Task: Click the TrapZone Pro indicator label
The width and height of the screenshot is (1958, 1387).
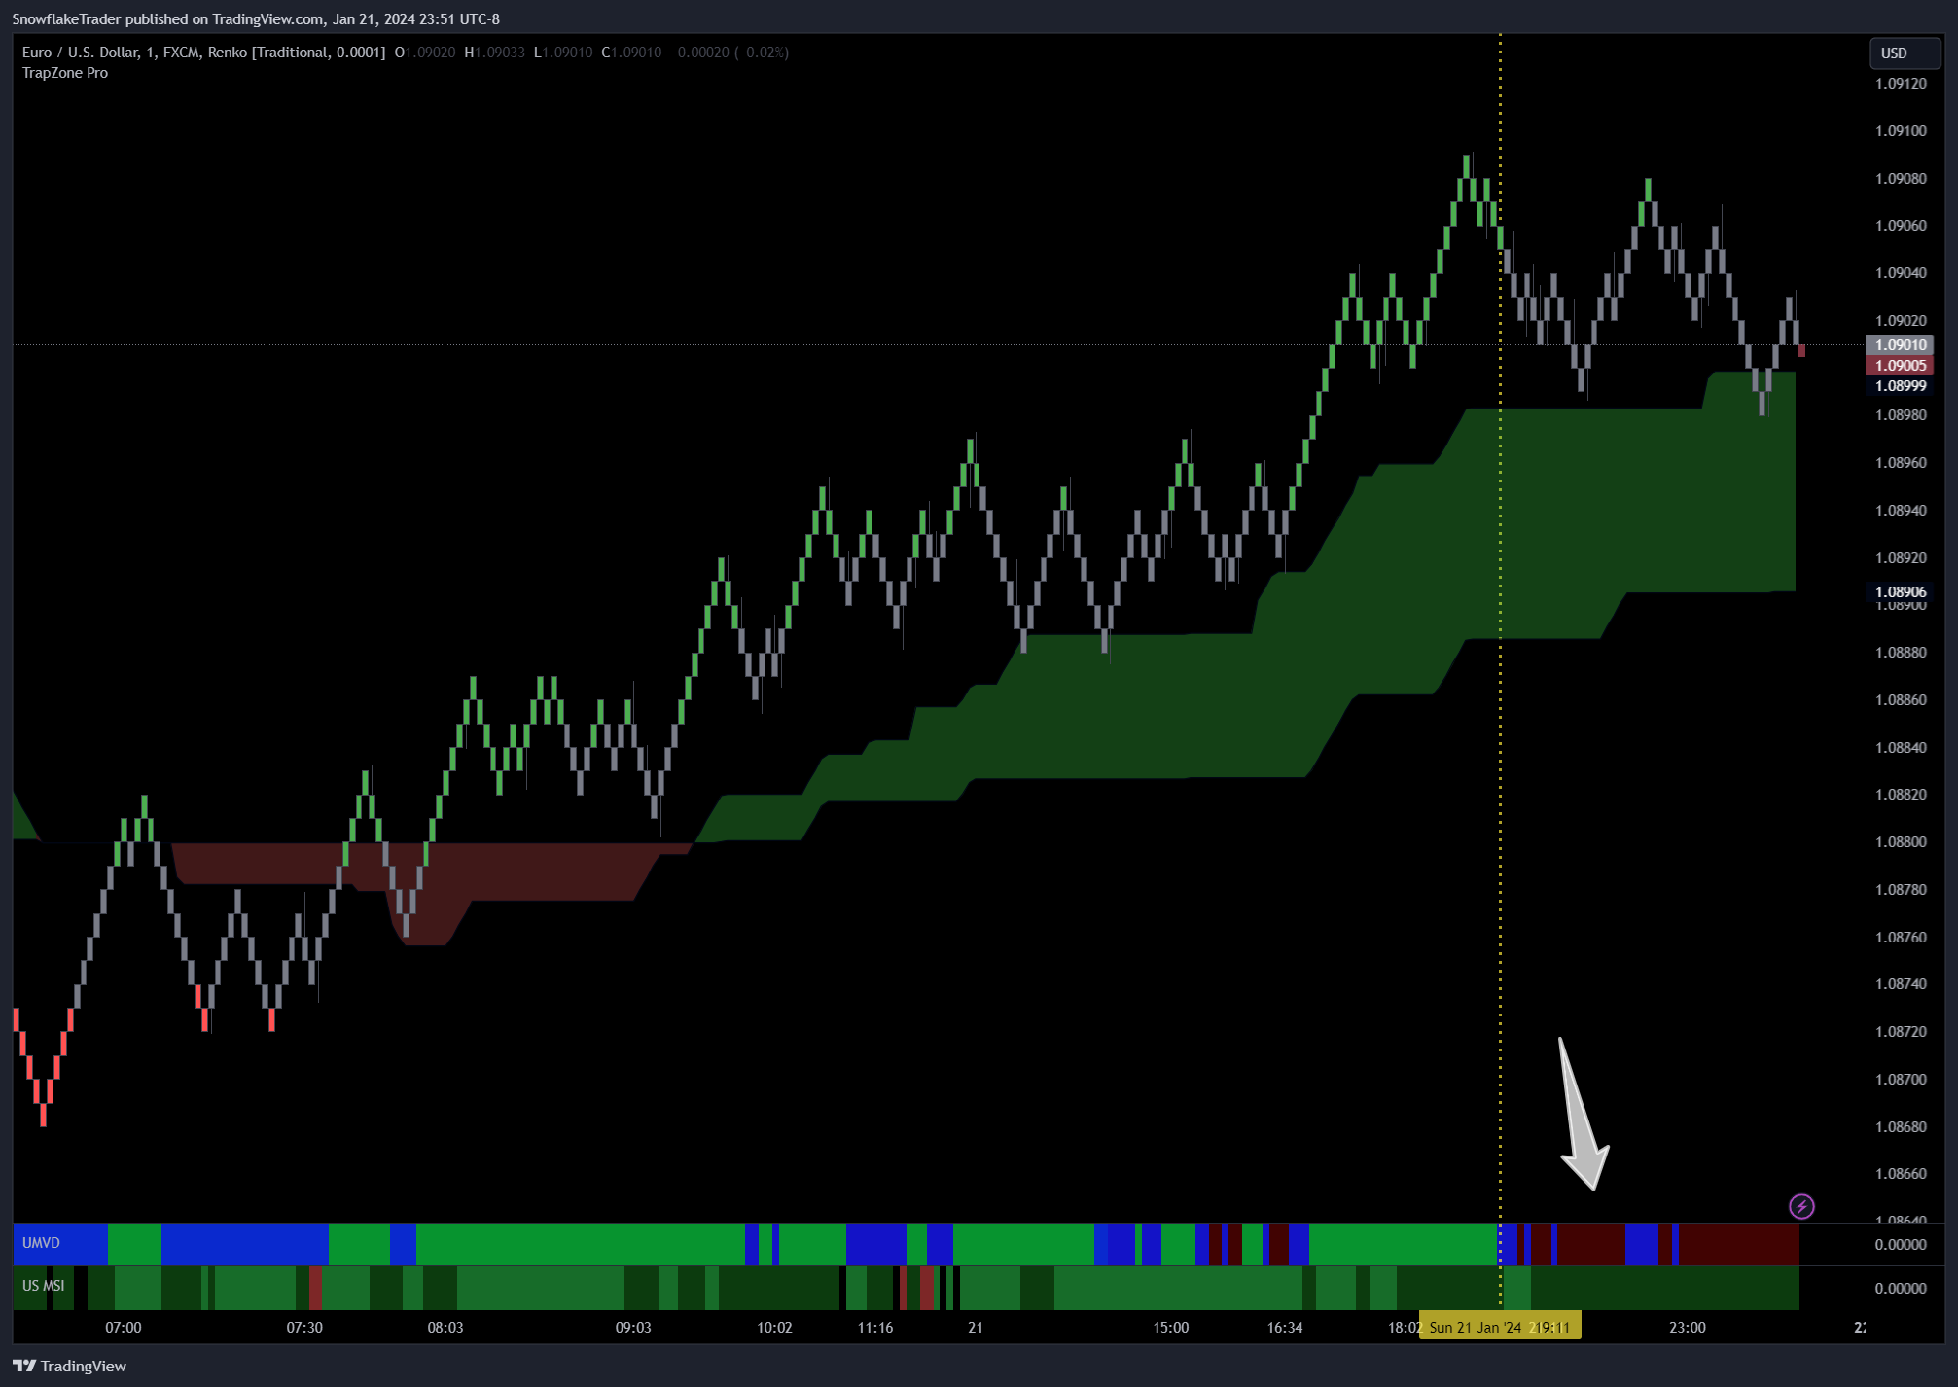Action: coord(65,73)
